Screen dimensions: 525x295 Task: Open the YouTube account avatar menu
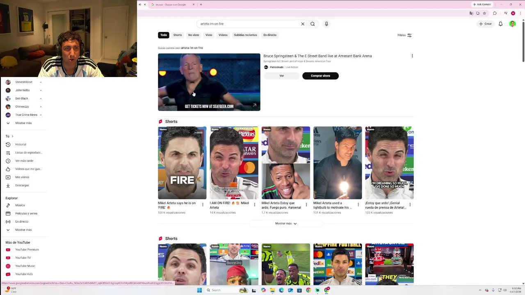512,24
